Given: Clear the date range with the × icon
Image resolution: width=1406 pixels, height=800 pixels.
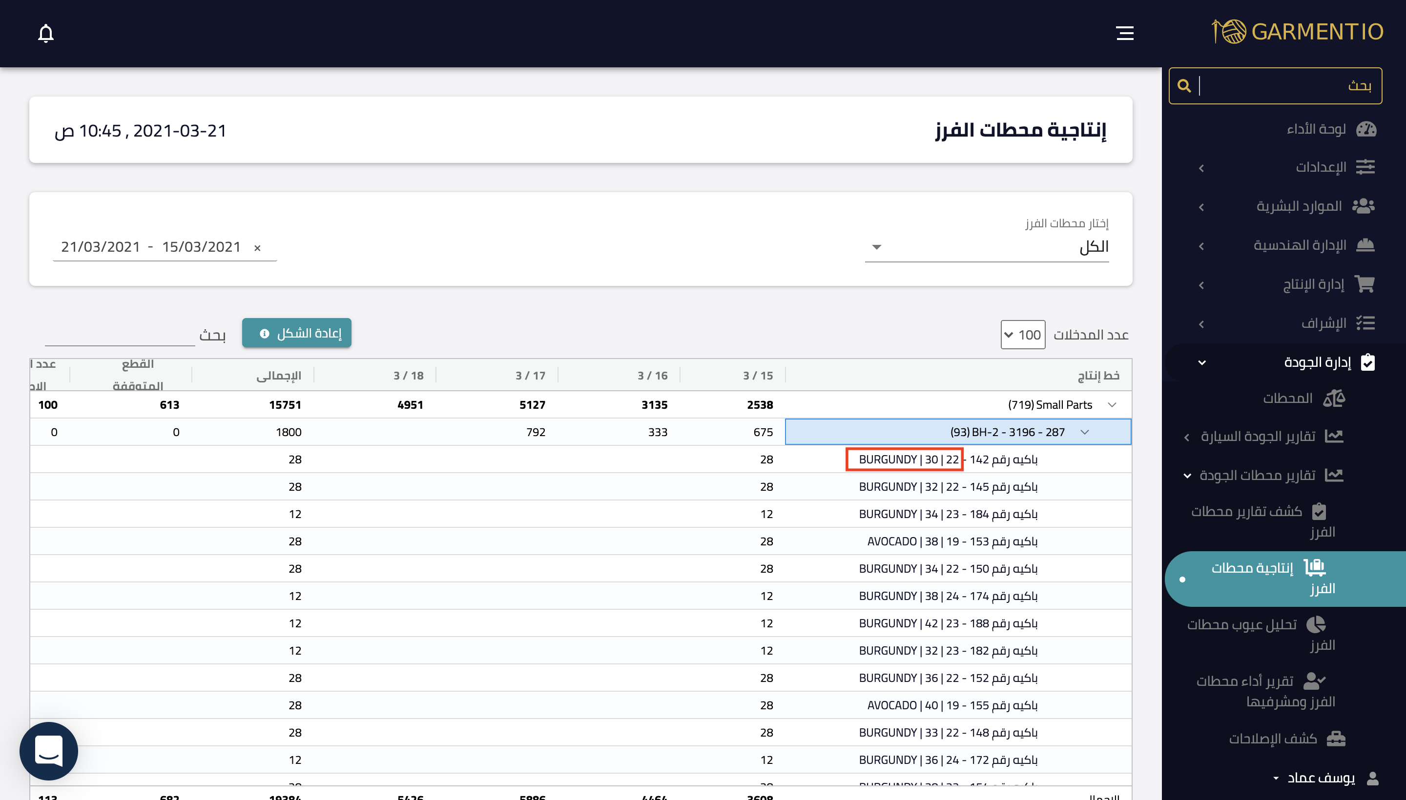Looking at the screenshot, I should [257, 248].
